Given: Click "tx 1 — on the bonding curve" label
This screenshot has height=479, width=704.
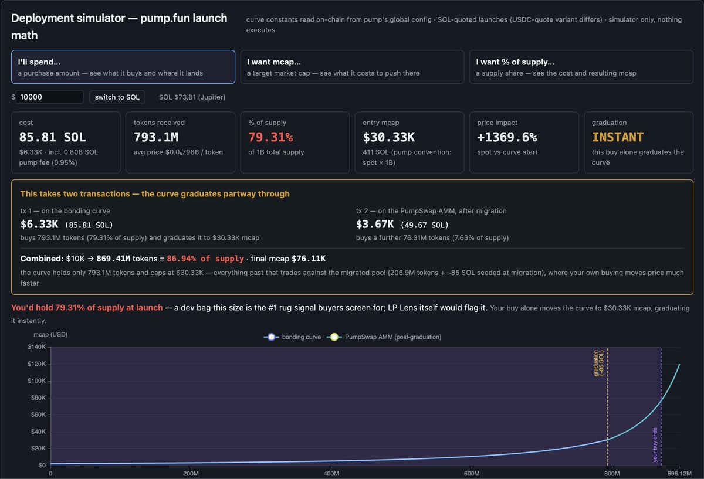Looking at the screenshot, I should tap(66, 210).
